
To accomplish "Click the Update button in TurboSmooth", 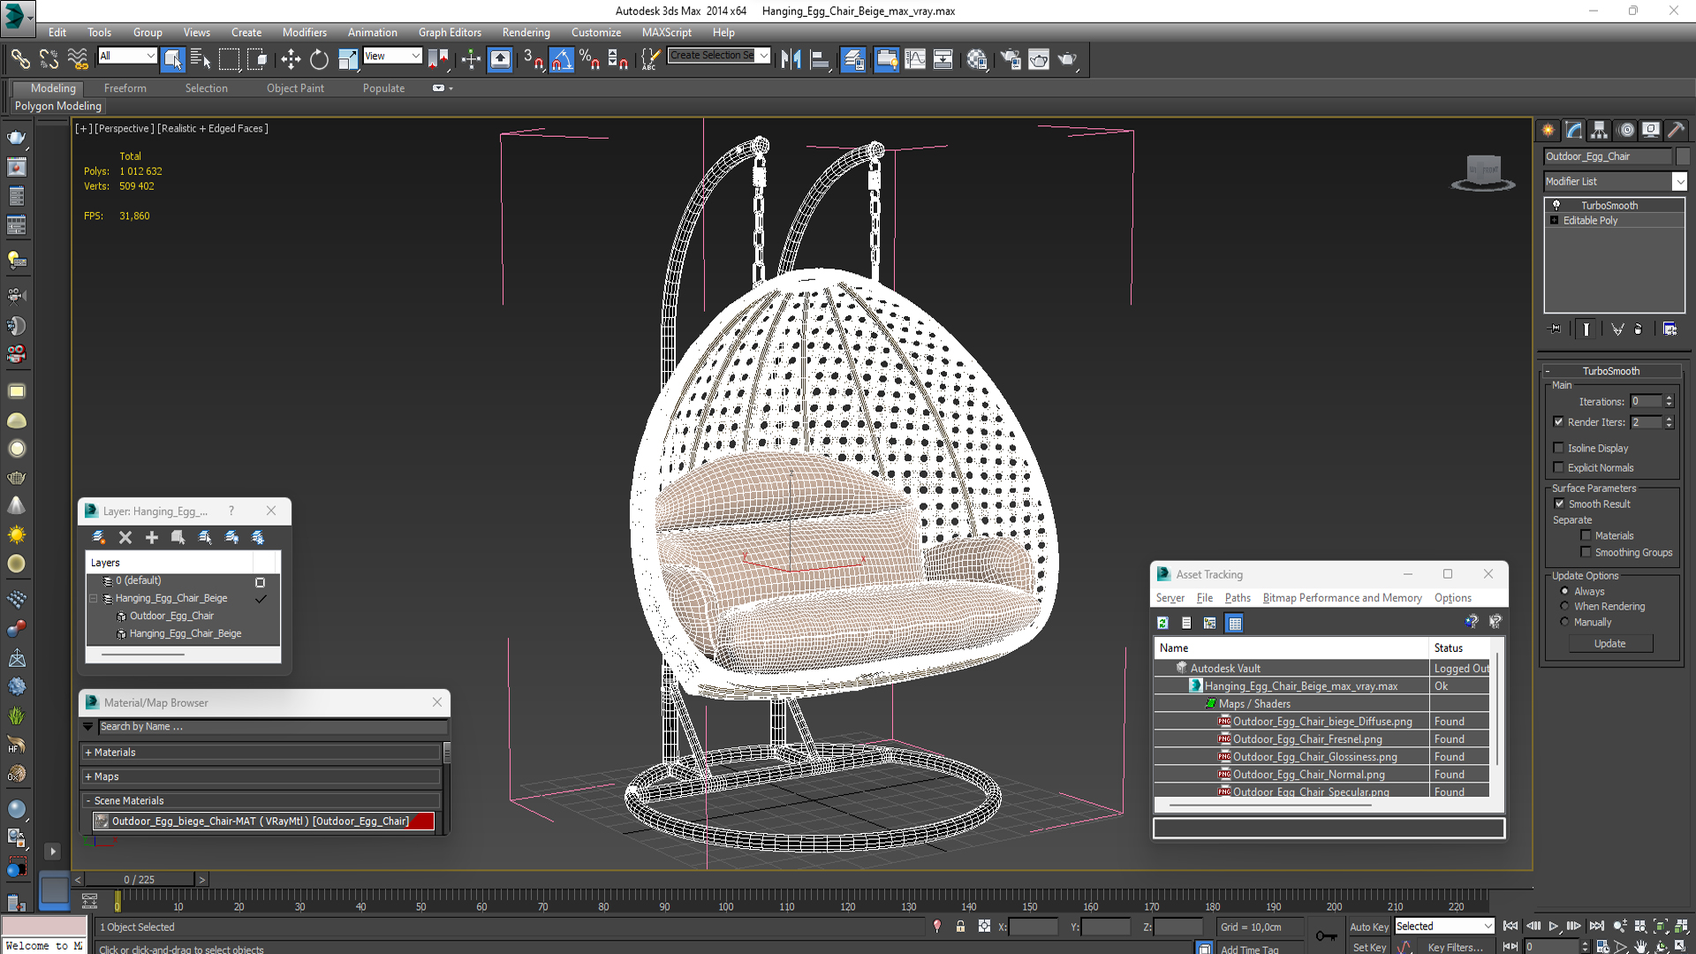I will click(x=1609, y=643).
